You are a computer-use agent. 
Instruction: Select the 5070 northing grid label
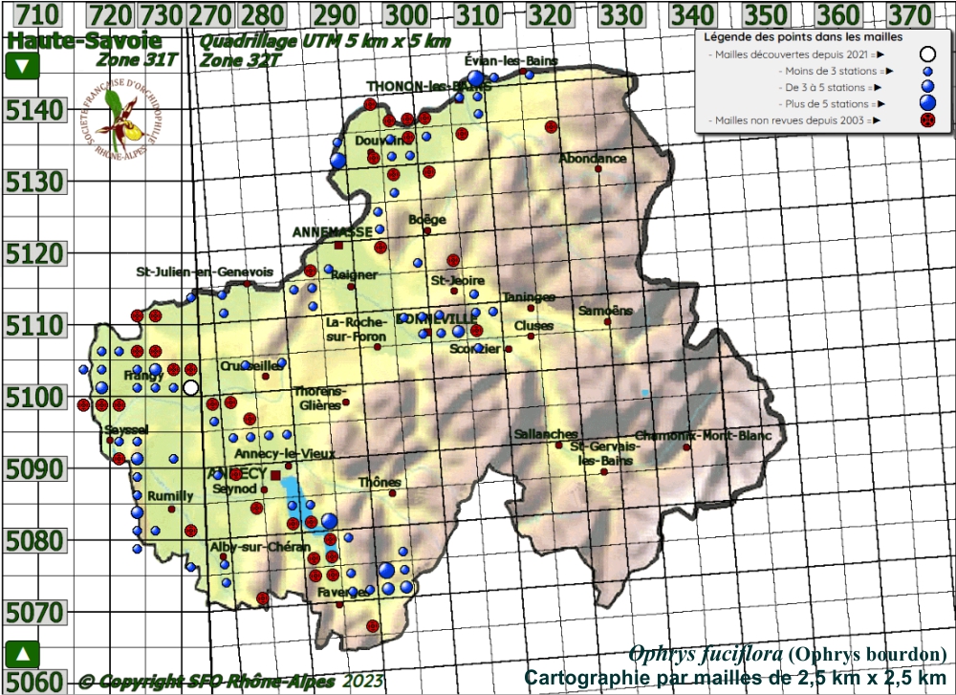click(34, 611)
